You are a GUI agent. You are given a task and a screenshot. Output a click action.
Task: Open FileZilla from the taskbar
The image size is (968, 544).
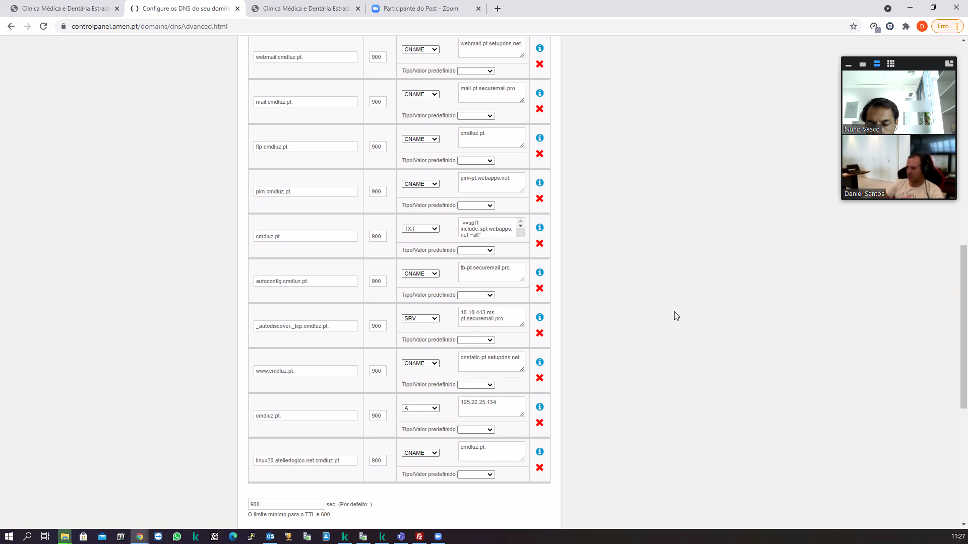pos(419,536)
